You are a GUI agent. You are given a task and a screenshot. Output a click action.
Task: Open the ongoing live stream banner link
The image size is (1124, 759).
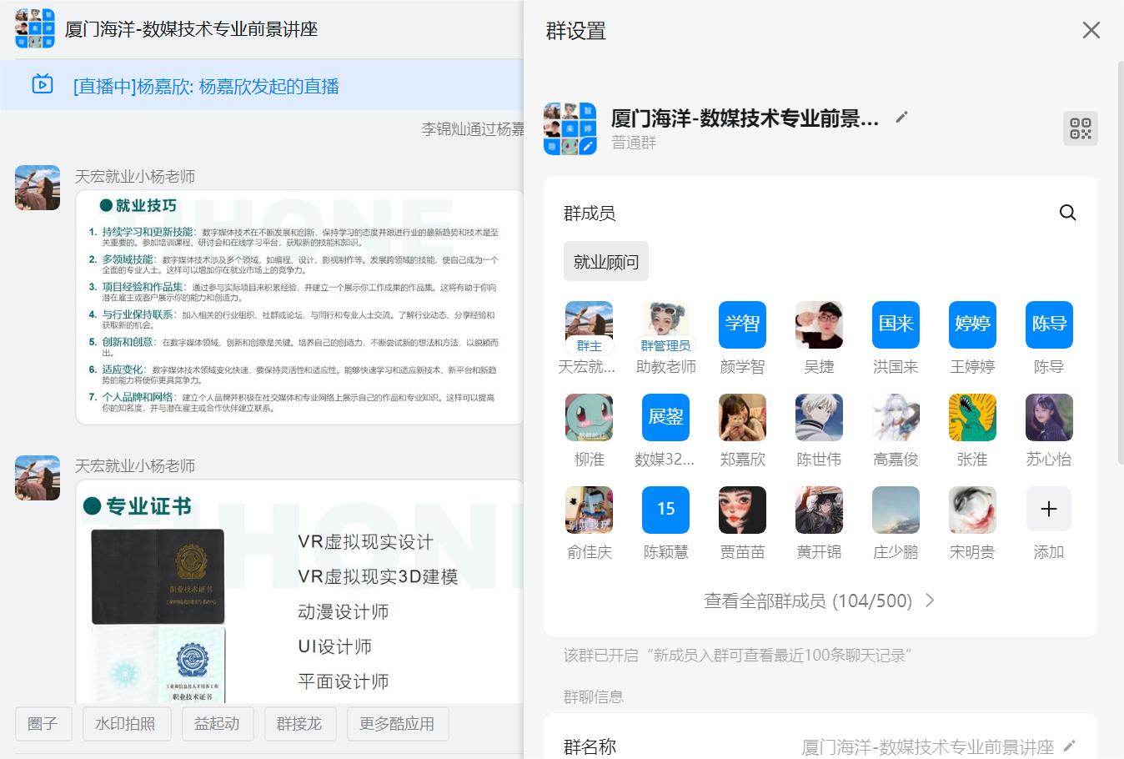tap(206, 86)
